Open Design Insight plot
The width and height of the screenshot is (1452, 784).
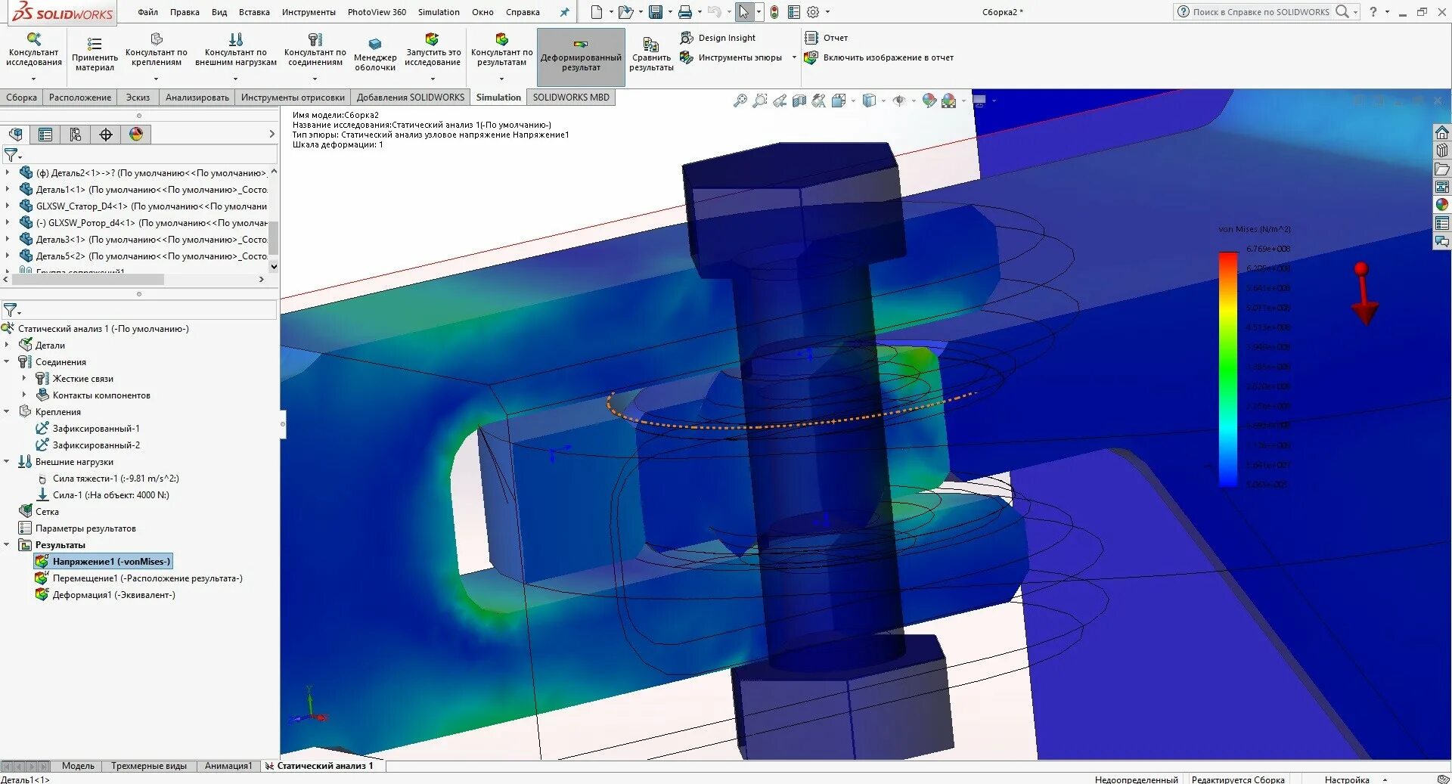coord(718,38)
